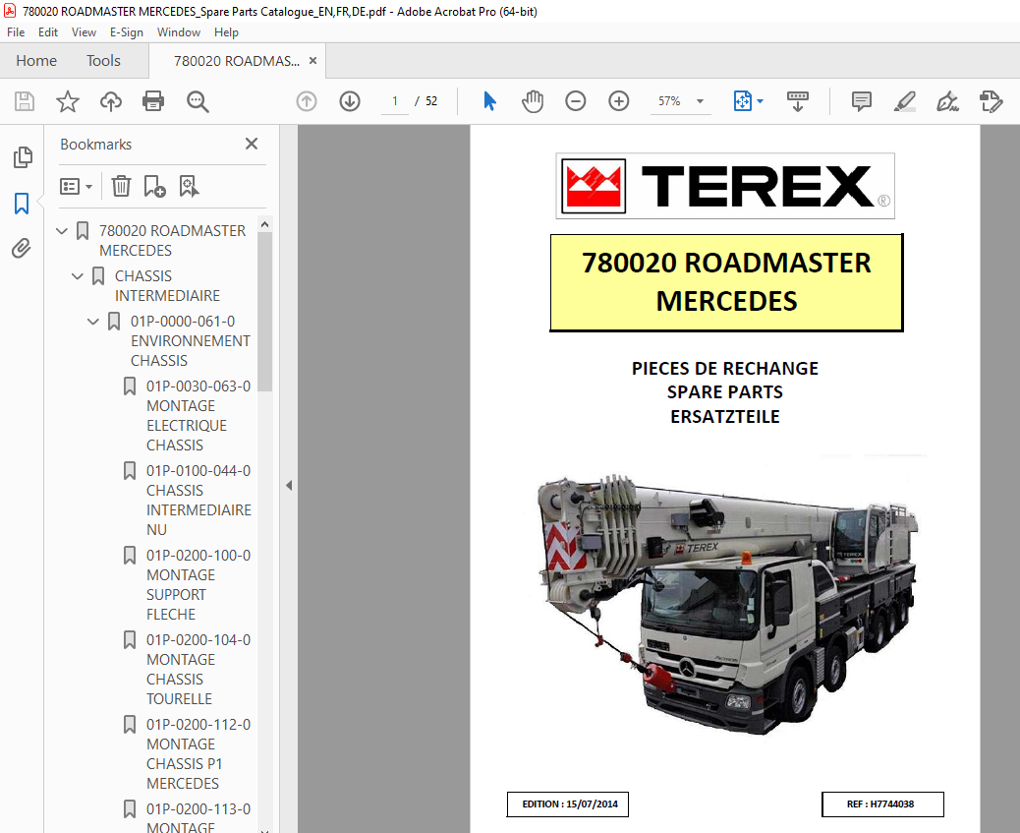Screen dimensions: 1020x833
Task: Open the File menu
Action: tap(16, 32)
